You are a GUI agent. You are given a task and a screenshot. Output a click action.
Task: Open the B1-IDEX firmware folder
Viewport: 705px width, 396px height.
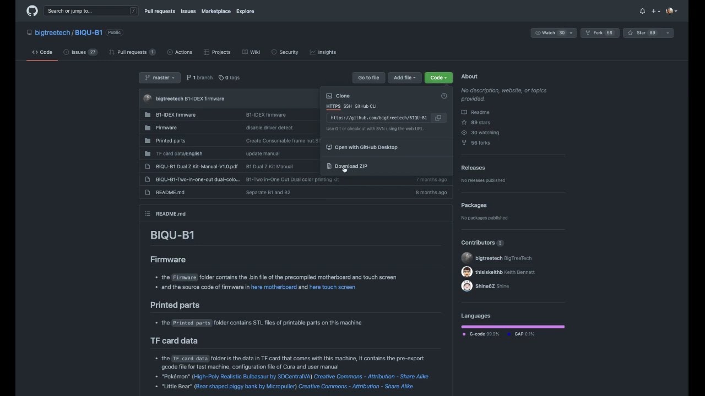coord(176,115)
